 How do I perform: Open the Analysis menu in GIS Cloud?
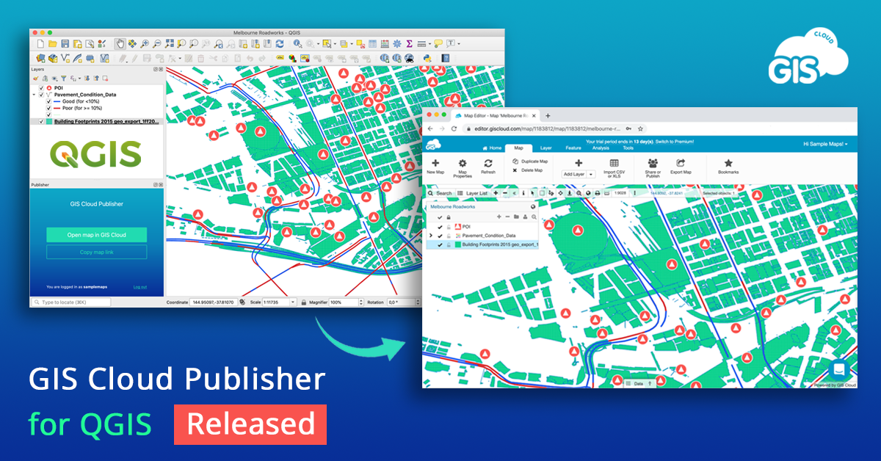coord(600,148)
